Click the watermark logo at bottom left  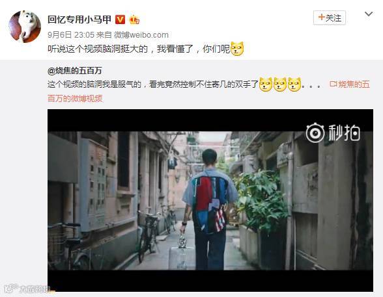[x=27, y=289]
